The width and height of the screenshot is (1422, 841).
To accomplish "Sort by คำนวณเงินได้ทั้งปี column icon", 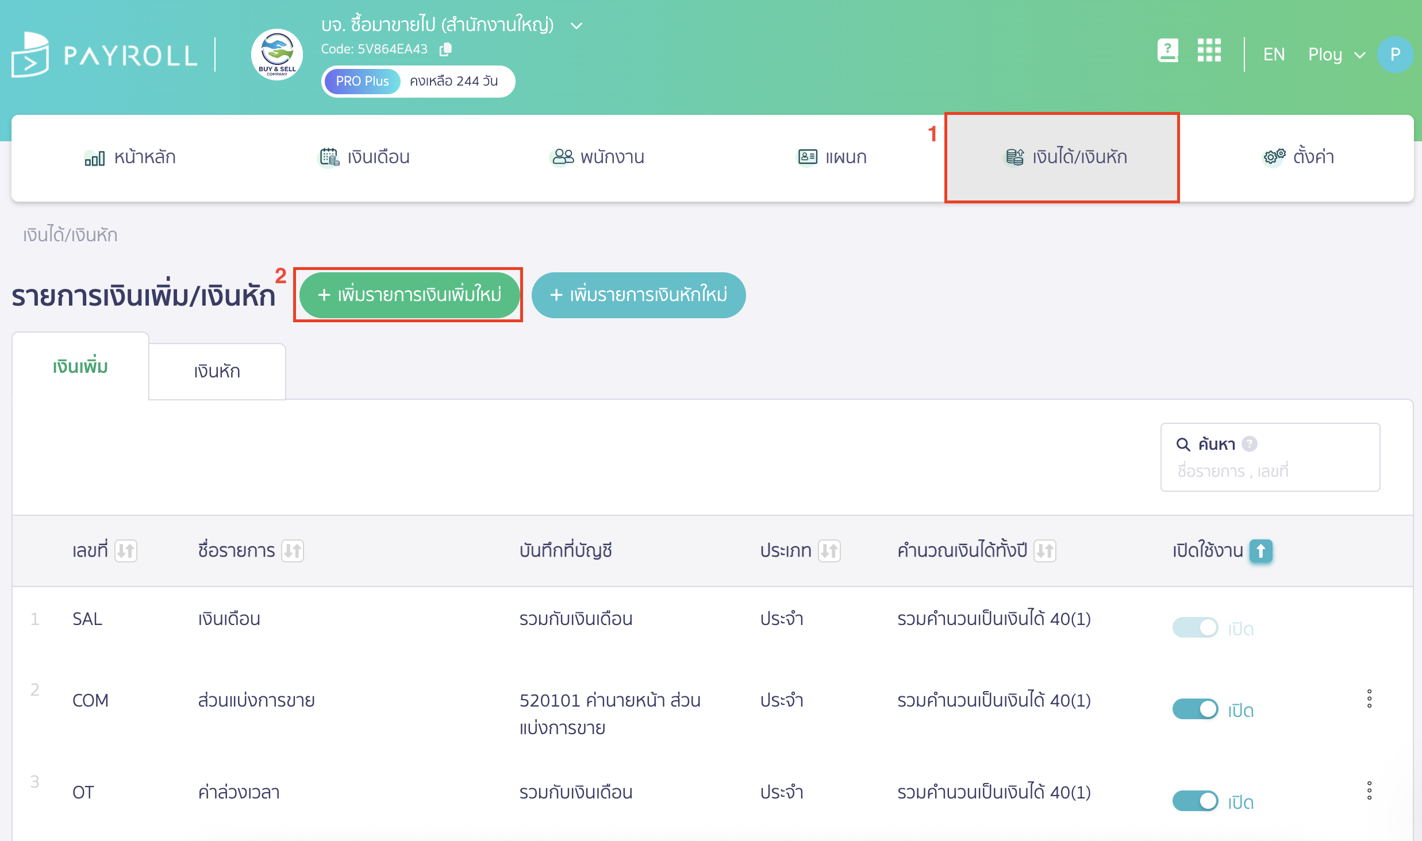I will [1044, 551].
